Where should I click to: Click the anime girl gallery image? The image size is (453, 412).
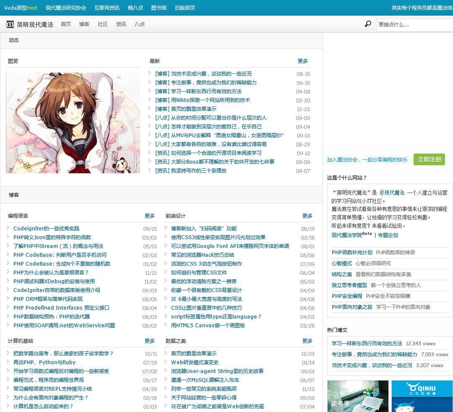[73, 123]
